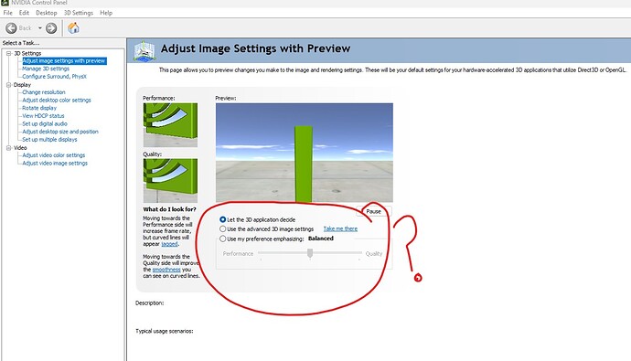Click the Pause preview button
631x361 pixels.
373,211
